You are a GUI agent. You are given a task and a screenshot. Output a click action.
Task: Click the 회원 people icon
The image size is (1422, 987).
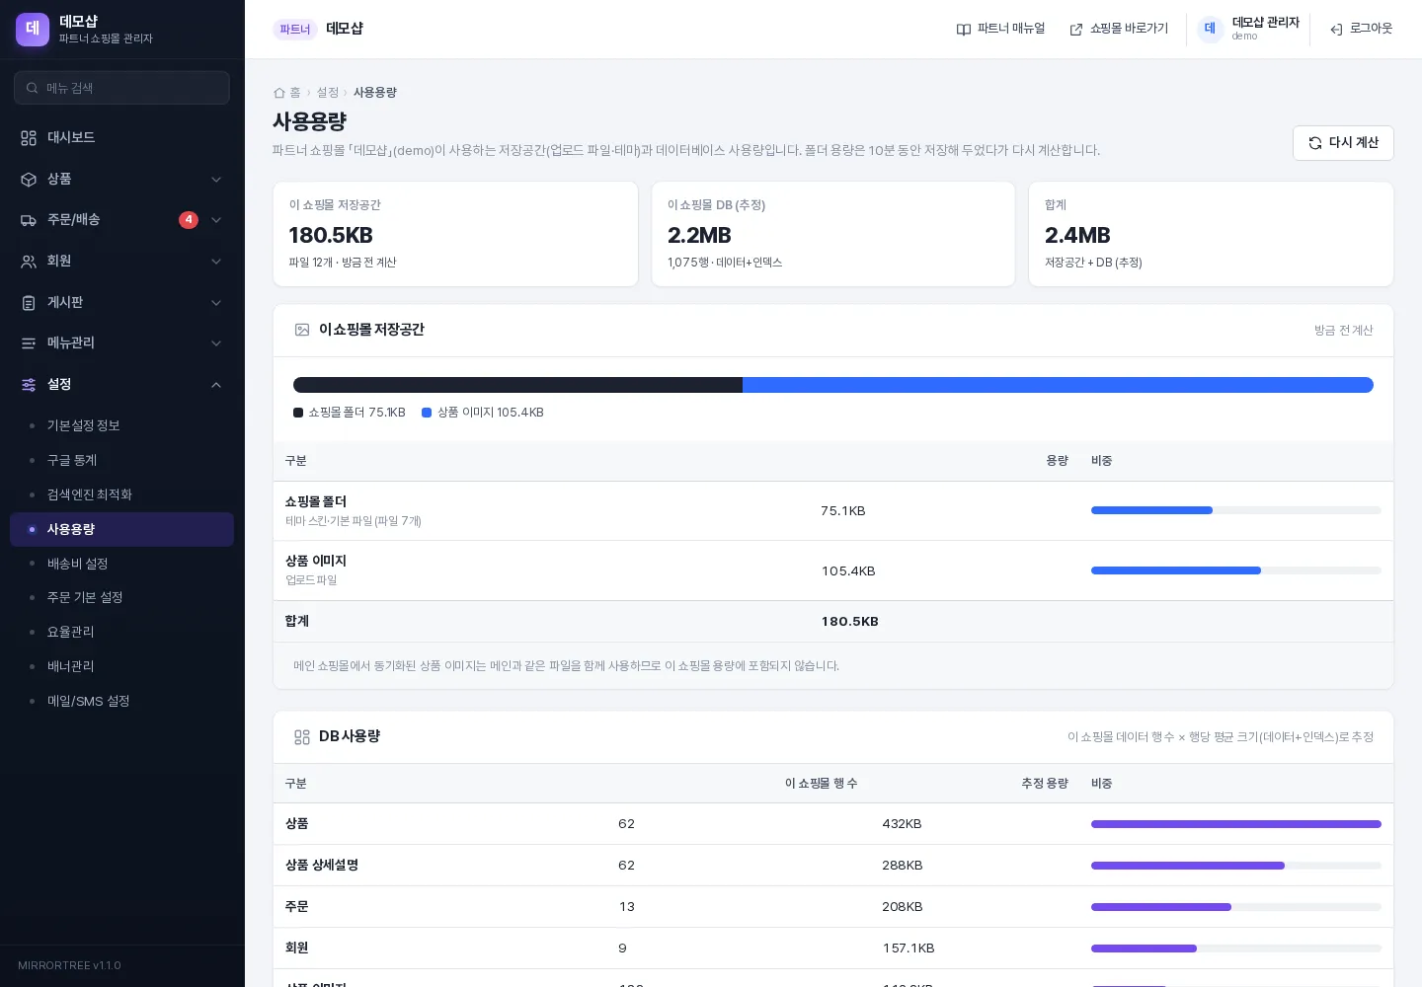pos(29,262)
